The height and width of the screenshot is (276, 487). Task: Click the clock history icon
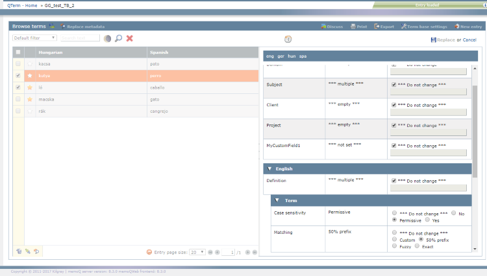click(x=288, y=40)
